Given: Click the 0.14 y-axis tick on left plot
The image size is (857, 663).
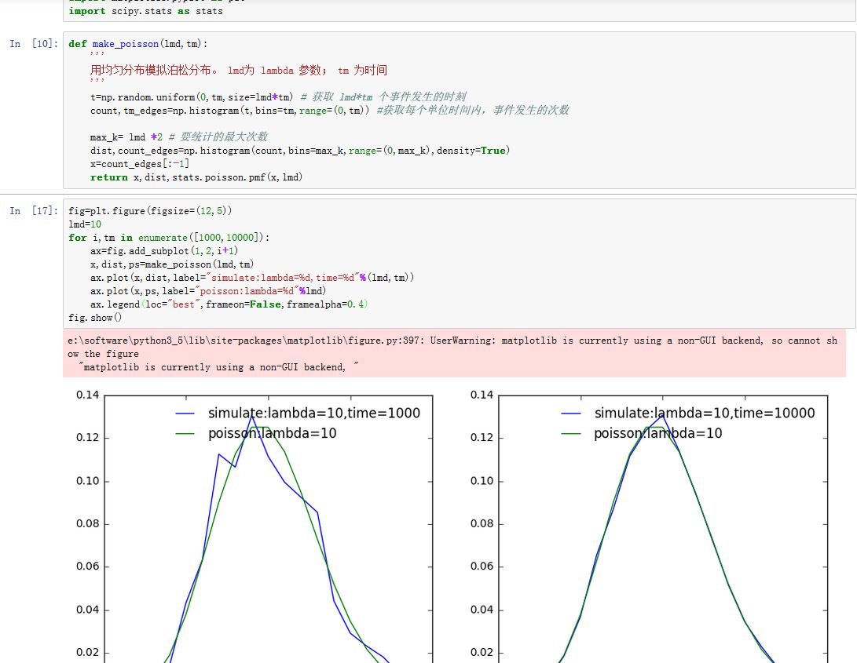Looking at the screenshot, I should coord(88,395).
